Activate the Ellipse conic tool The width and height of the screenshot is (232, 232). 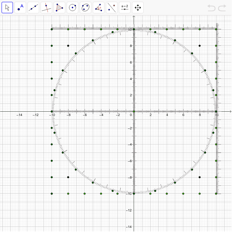pos(85,7)
